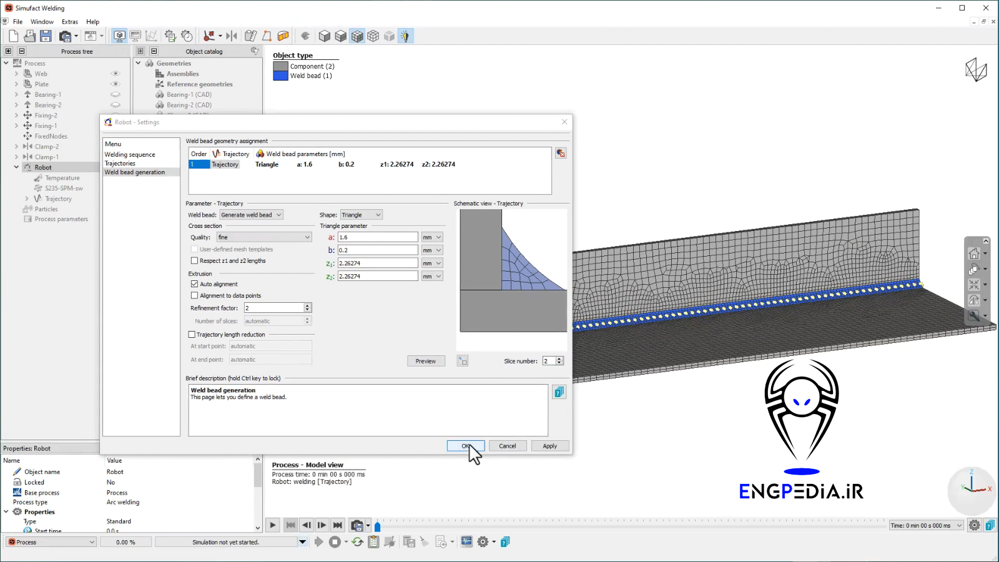
Task: Enable Trajectory length reduction checkbox
Action: (192, 335)
